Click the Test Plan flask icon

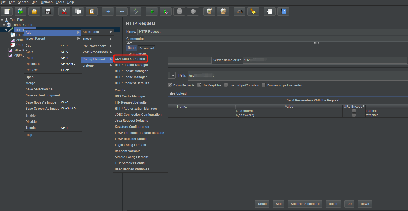click(7, 20)
